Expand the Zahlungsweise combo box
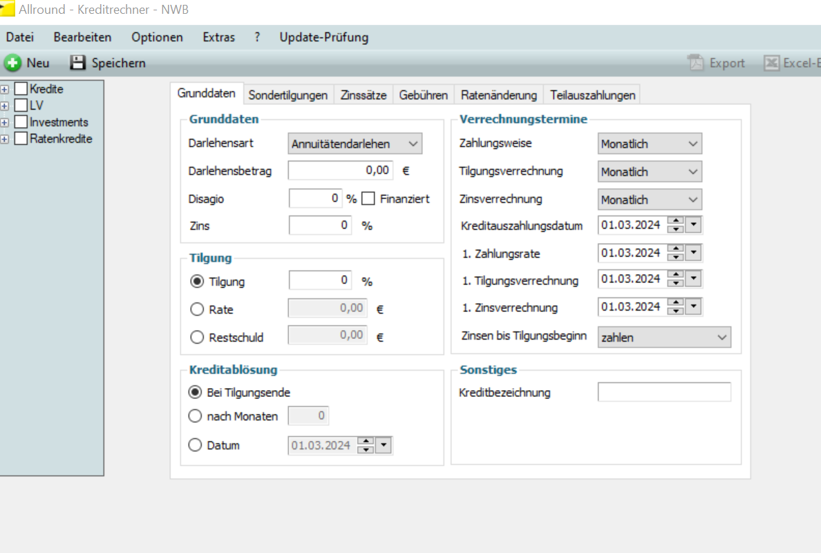821x553 pixels. pyautogui.click(x=693, y=144)
